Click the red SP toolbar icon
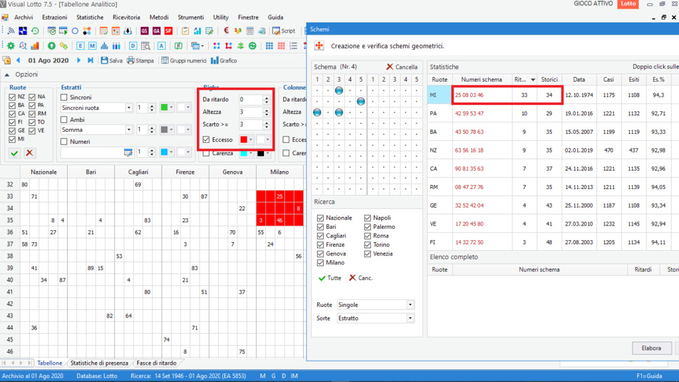The image size is (679, 382). point(168,31)
